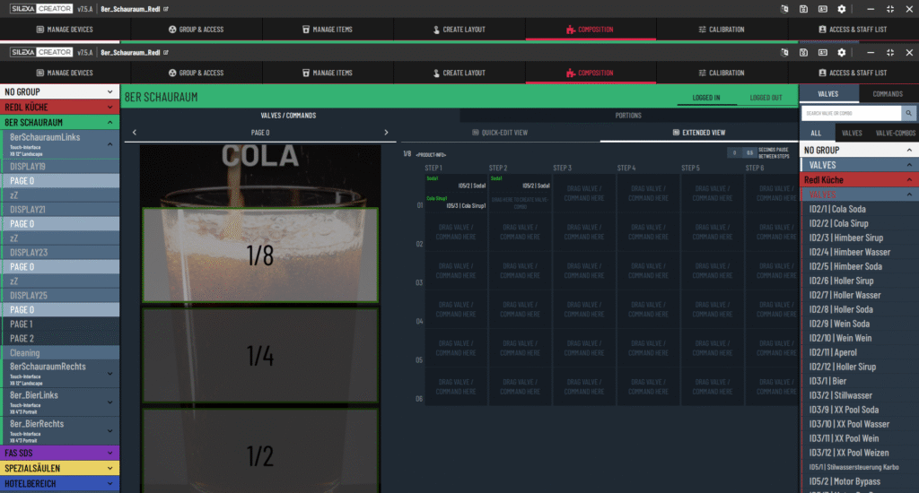
Task: Select the 0.5 seconds pause option
Action: point(749,153)
